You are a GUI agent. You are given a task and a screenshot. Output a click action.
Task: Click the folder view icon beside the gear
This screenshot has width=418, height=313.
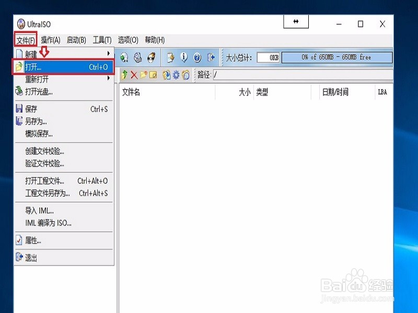click(186, 75)
